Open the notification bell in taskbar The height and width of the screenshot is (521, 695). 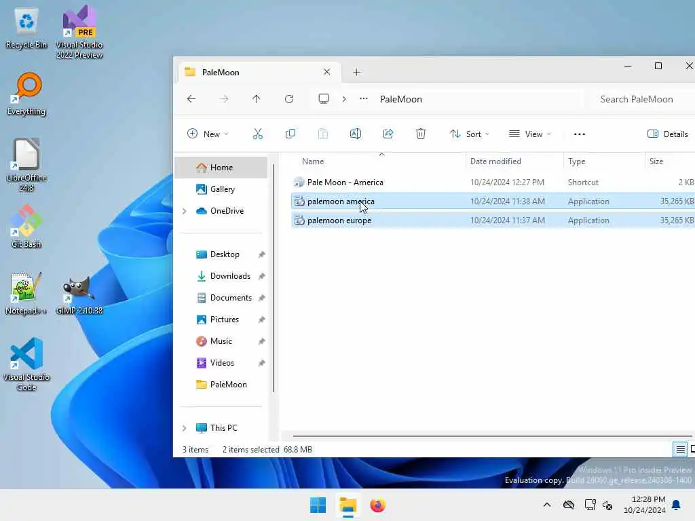coord(677,505)
